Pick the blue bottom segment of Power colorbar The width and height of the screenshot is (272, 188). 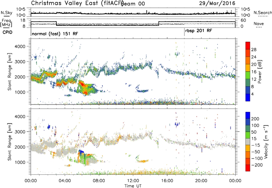click(x=248, y=97)
